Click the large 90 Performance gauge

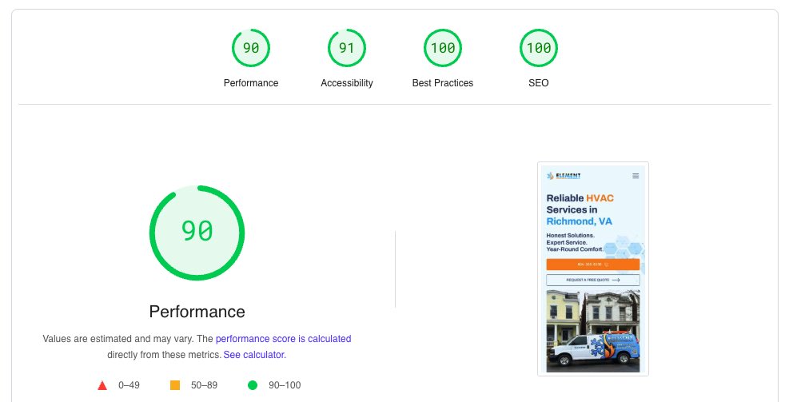click(197, 233)
